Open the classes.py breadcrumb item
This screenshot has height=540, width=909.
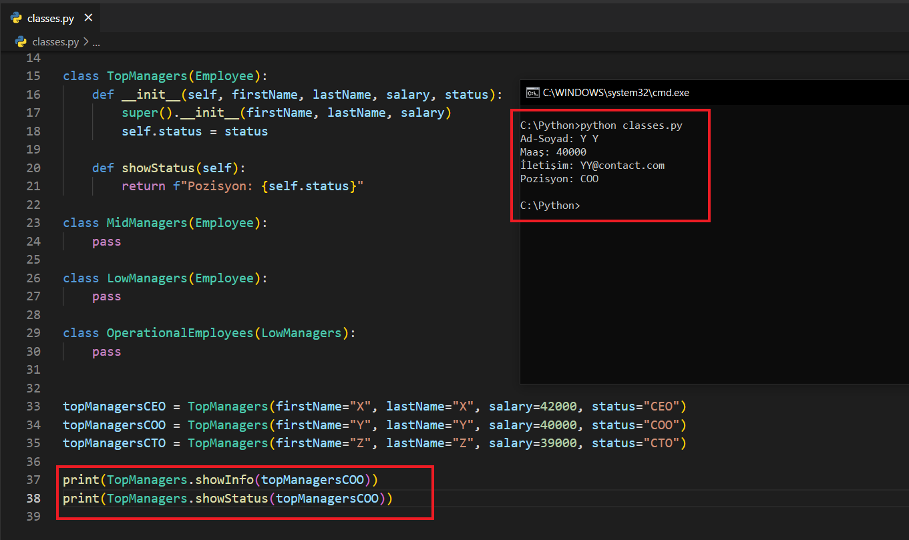55,42
